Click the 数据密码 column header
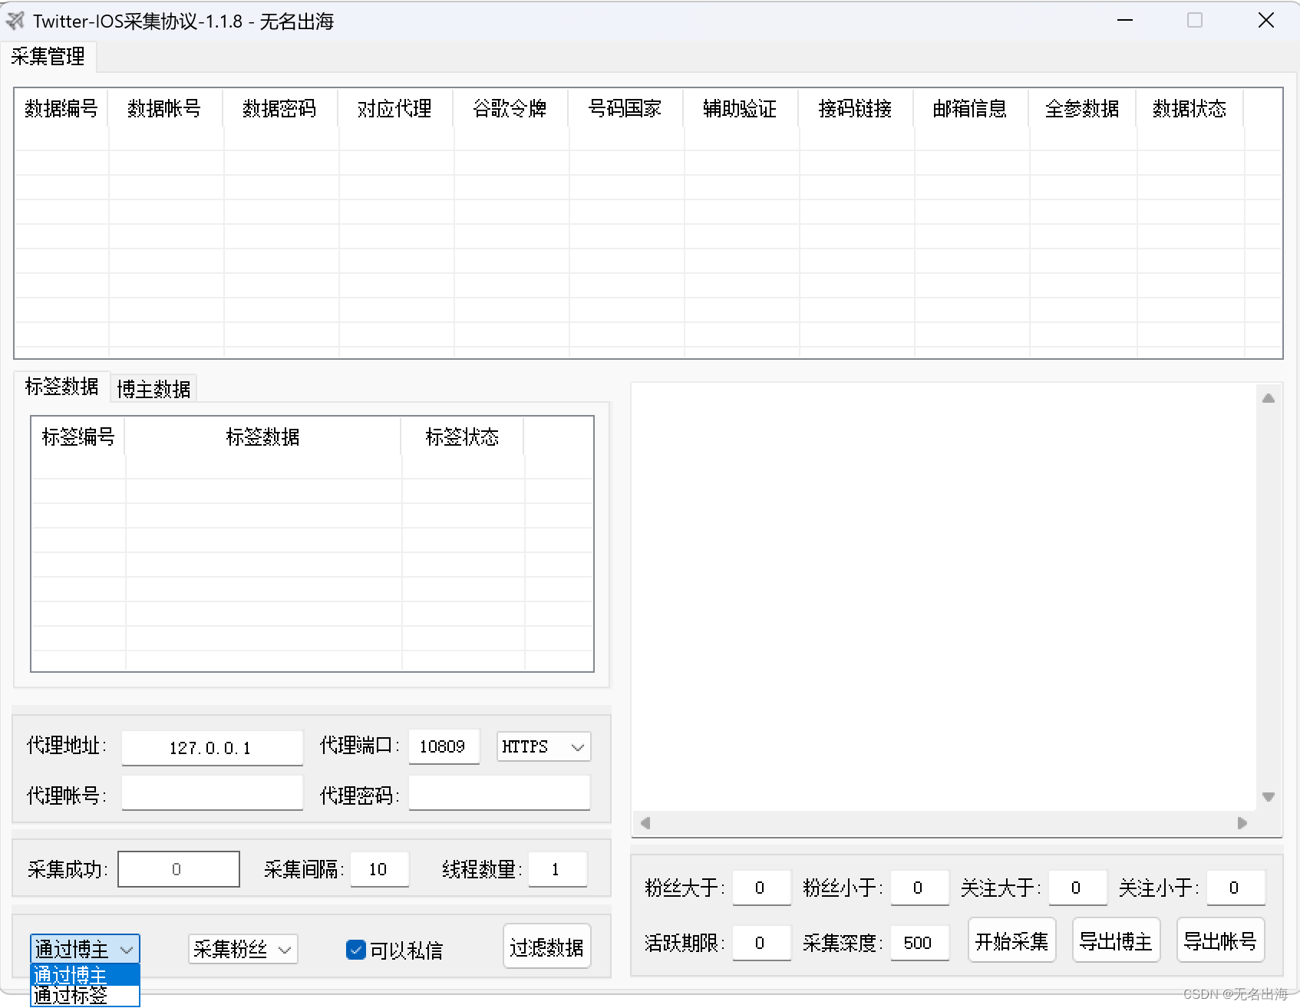 pos(280,109)
